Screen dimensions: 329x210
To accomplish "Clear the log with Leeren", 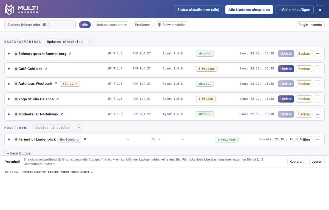I will (317, 162).
